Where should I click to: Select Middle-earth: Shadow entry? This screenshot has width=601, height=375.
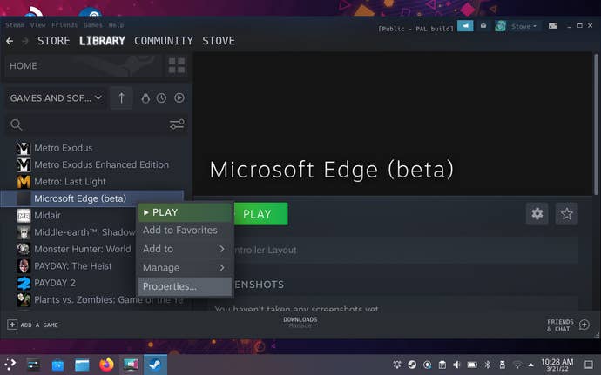point(84,232)
